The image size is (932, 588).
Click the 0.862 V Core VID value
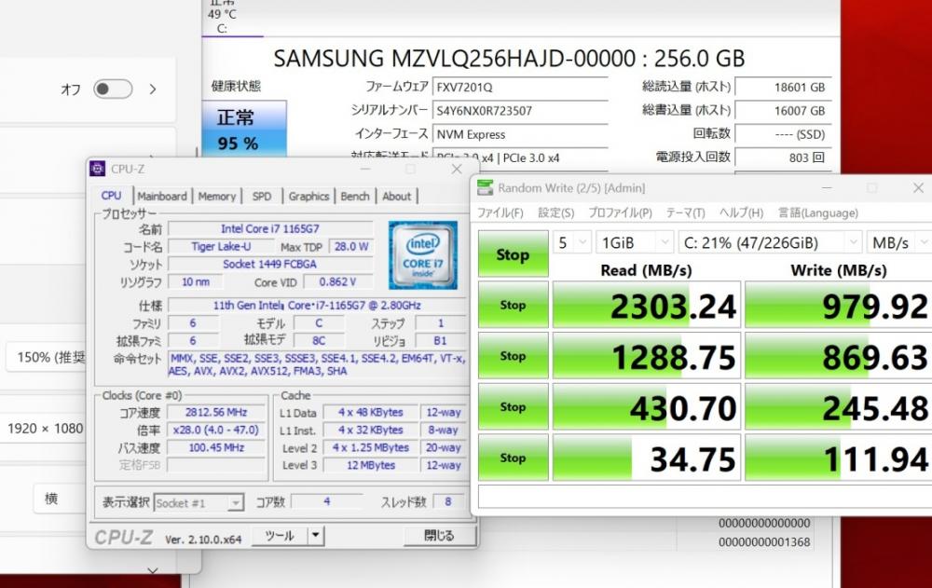[337, 281]
